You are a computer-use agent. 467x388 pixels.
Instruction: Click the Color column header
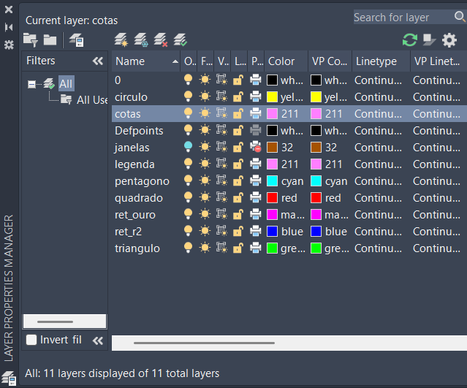(x=281, y=61)
